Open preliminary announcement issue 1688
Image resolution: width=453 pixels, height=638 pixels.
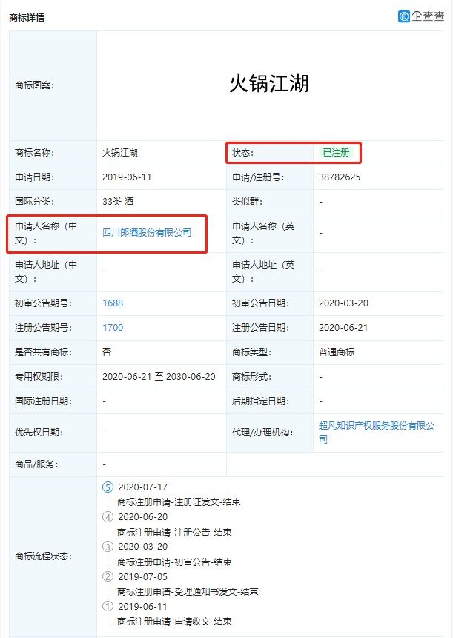tap(113, 303)
